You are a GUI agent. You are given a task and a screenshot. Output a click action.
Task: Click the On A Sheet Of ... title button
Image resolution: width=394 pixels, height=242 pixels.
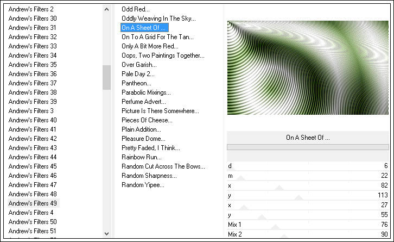coord(308,138)
